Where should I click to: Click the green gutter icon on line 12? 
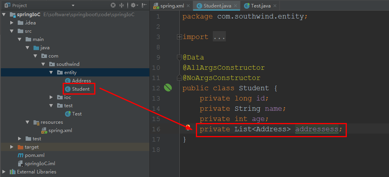click(x=168, y=88)
